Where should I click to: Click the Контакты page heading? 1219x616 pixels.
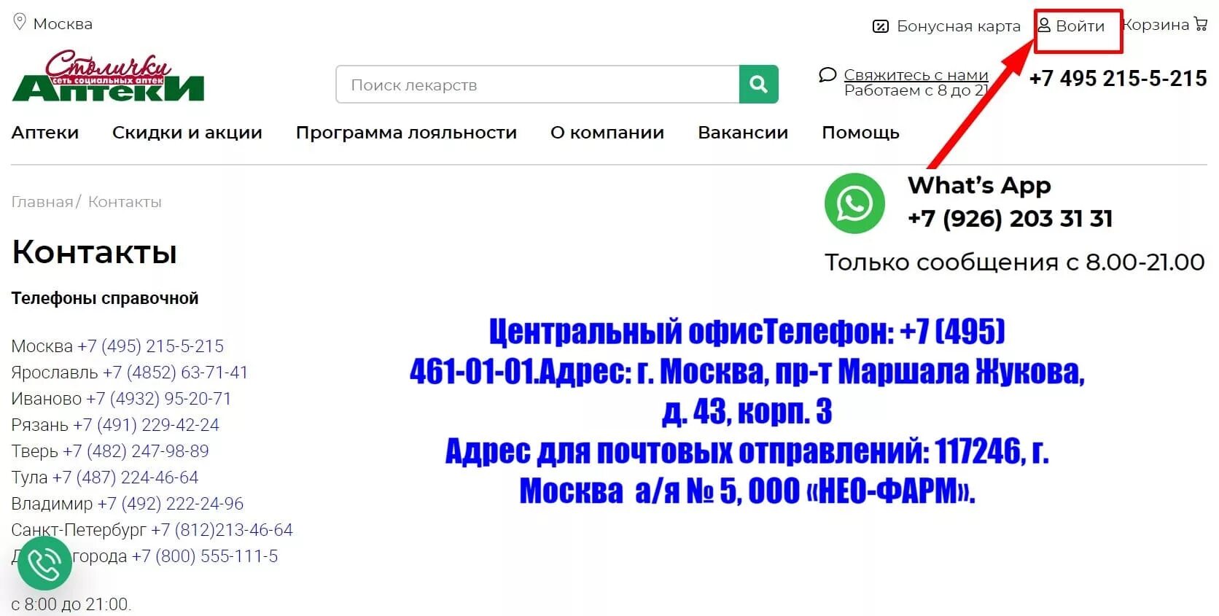(95, 252)
